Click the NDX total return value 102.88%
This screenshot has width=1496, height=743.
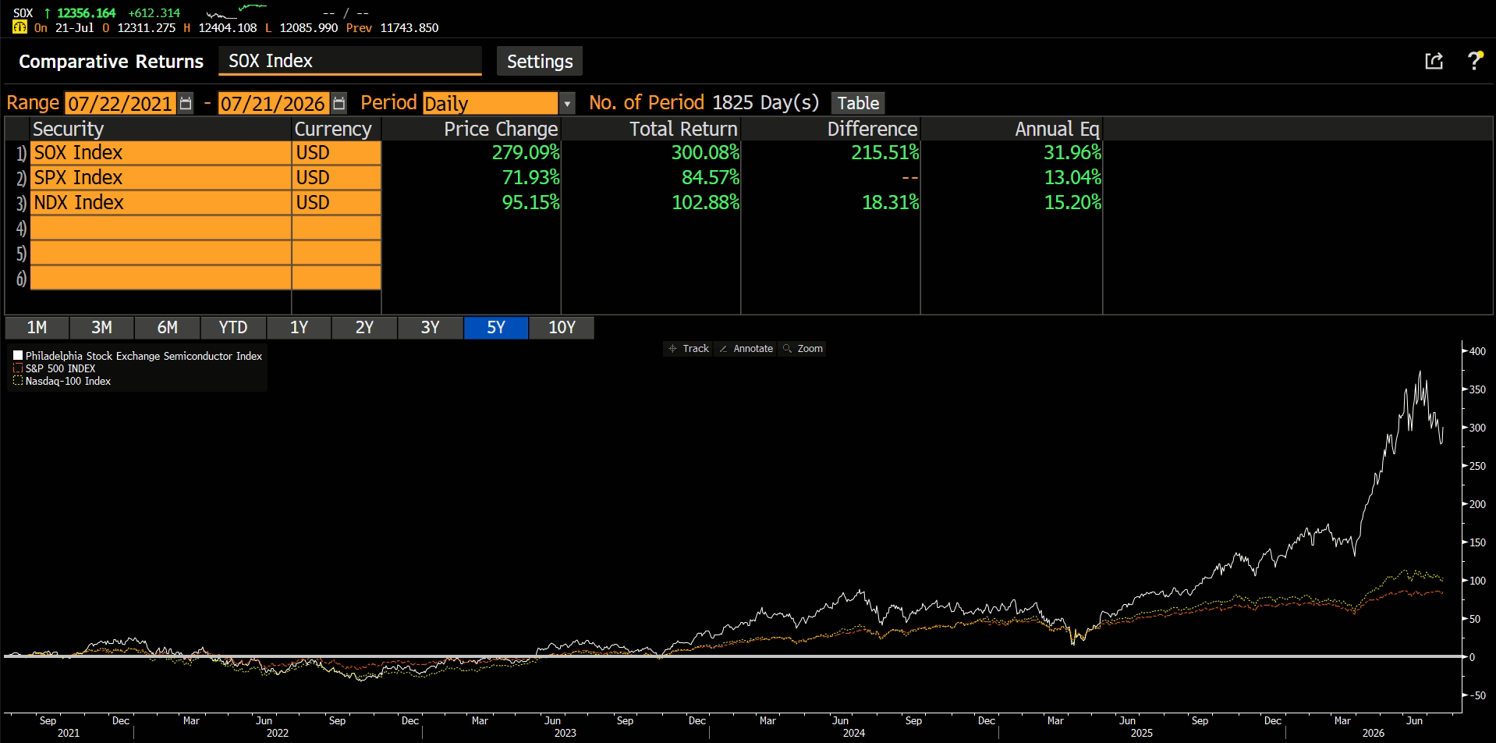coord(705,203)
